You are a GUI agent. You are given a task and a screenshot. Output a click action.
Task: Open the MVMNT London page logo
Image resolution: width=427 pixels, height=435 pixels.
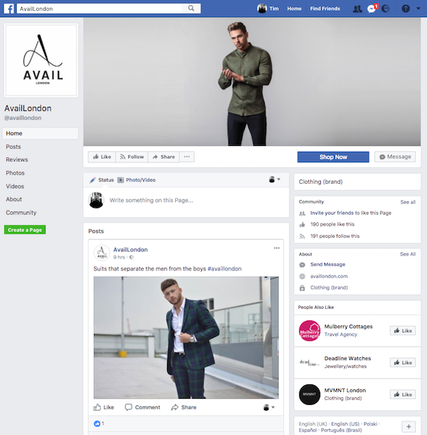310,394
